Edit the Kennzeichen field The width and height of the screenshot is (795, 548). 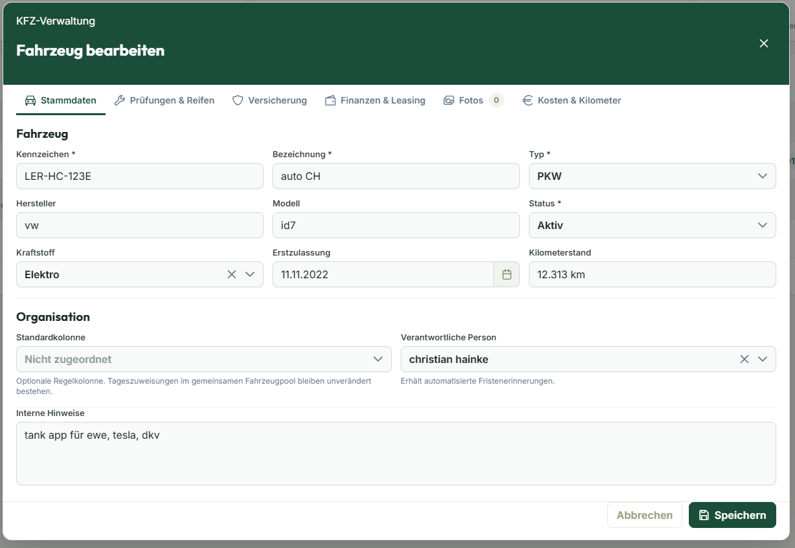[140, 176]
